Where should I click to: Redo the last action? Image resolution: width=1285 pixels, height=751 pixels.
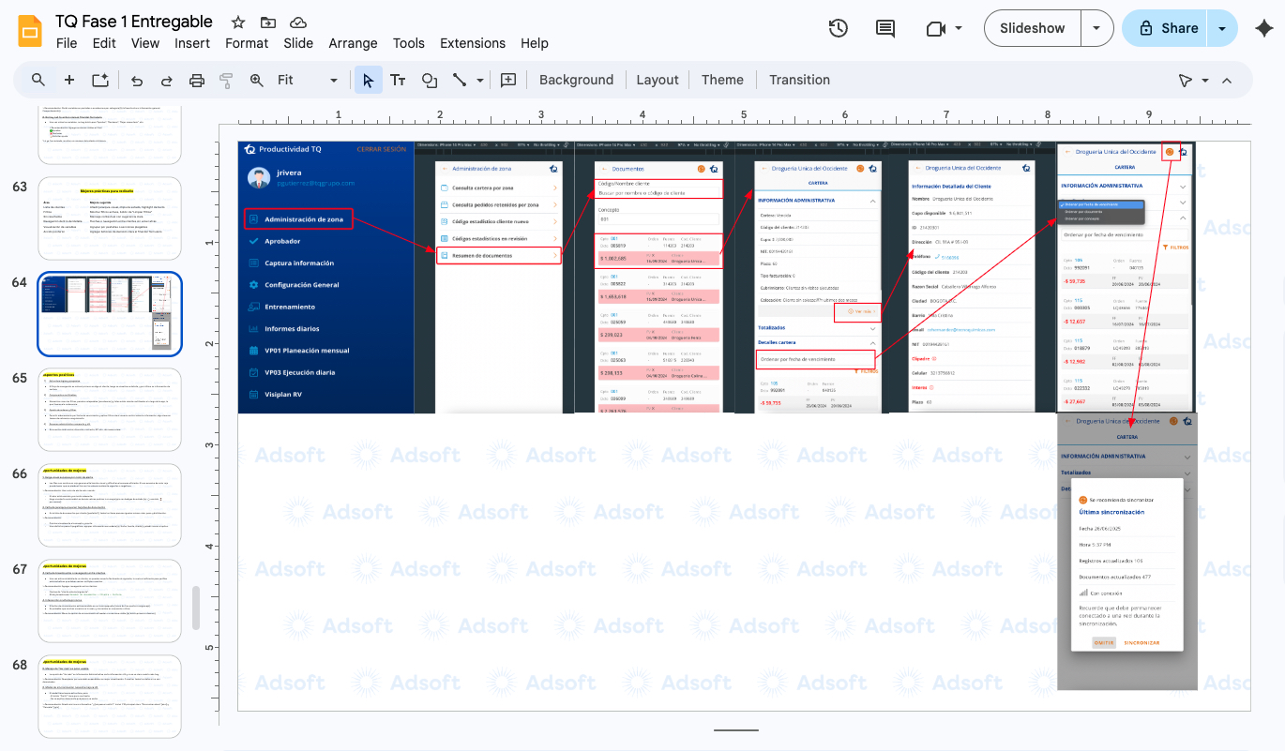166,80
